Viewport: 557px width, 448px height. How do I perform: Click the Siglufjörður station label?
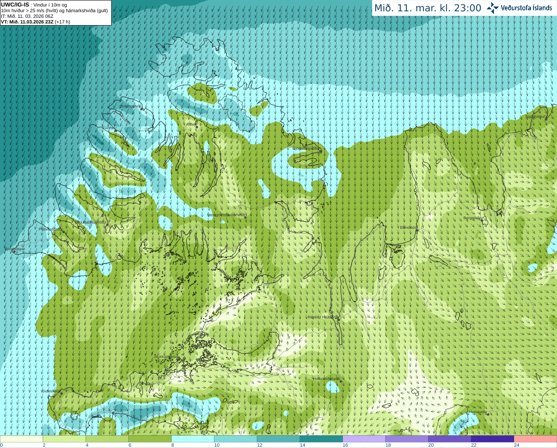(535, 117)
